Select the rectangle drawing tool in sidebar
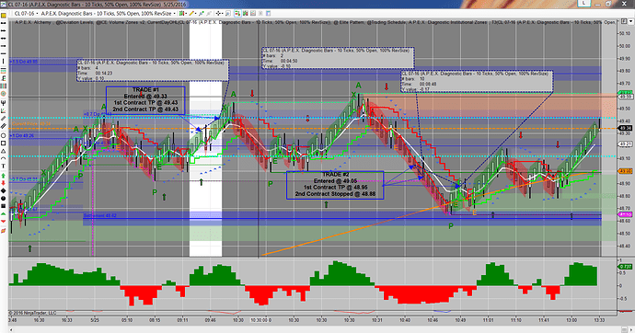This screenshot has width=635, height=333. (x=4, y=143)
